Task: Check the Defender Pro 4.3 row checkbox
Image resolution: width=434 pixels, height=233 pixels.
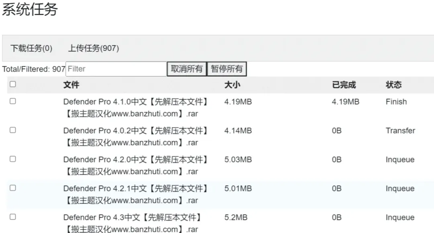Action: click(x=13, y=217)
